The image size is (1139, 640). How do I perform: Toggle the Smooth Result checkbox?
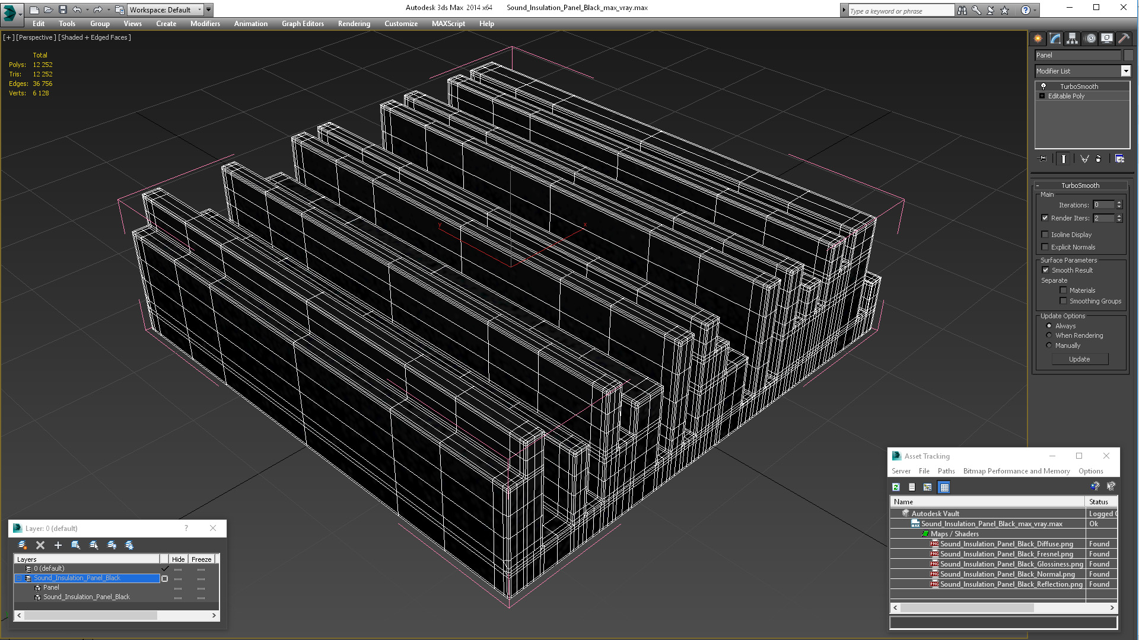click(1046, 270)
